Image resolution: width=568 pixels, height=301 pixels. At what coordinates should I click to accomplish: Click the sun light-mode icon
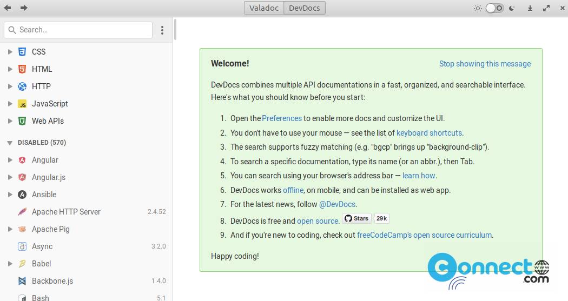(478, 8)
